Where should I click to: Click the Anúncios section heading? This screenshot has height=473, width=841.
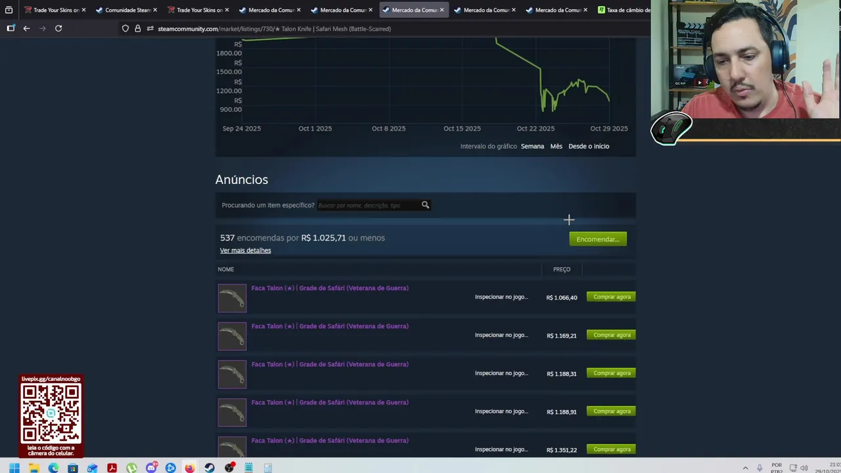(x=242, y=179)
